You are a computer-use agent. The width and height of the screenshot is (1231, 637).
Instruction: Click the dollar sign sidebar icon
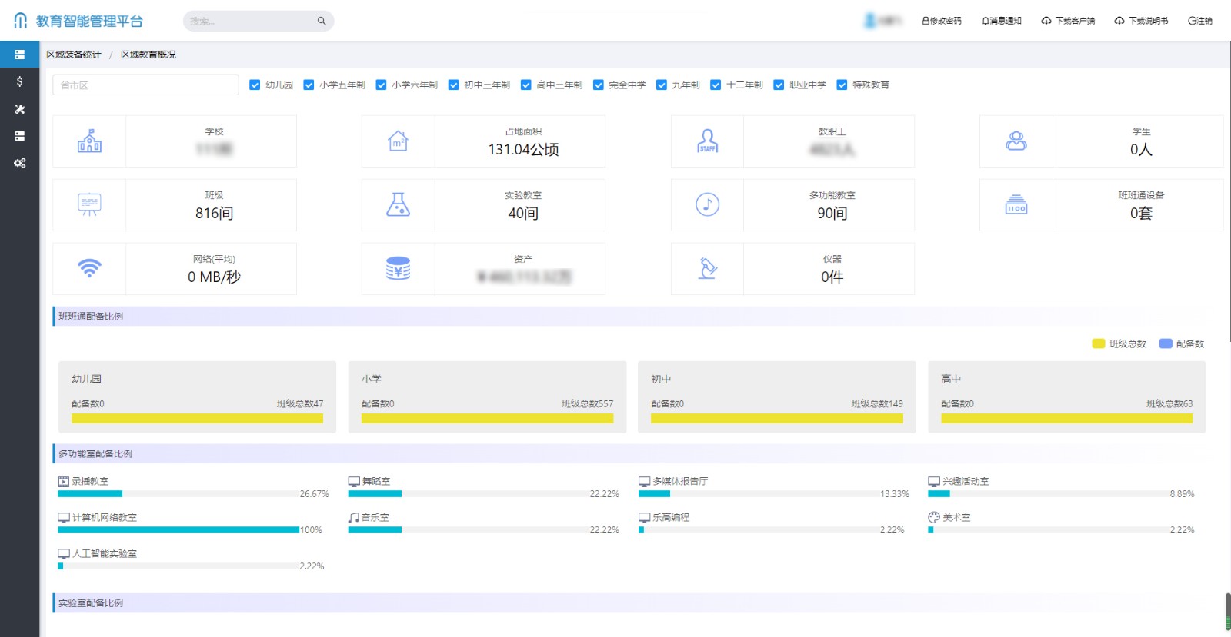click(x=19, y=81)
